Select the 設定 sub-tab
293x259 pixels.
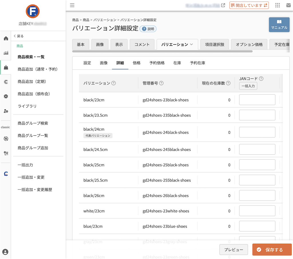(x=87, y=63)
